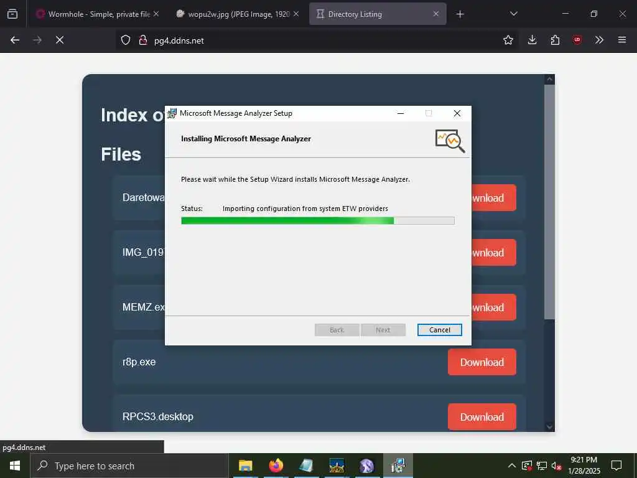Bookmark this page with star
Viewport: 637px width, 478px height.
tap(508, 40)
